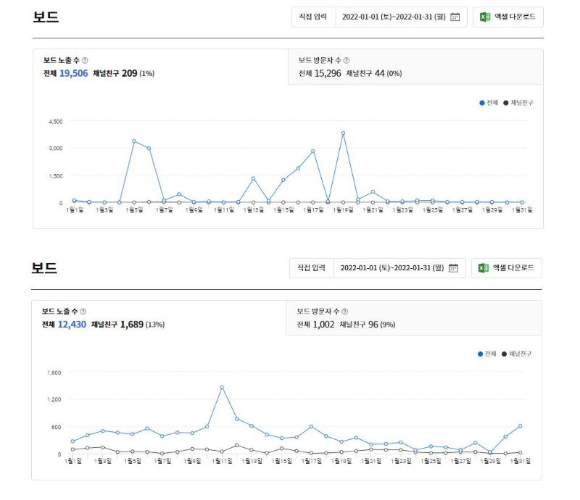Click help icon next to top 보드 노출 수
580x500 pixels.
(85, 60)
